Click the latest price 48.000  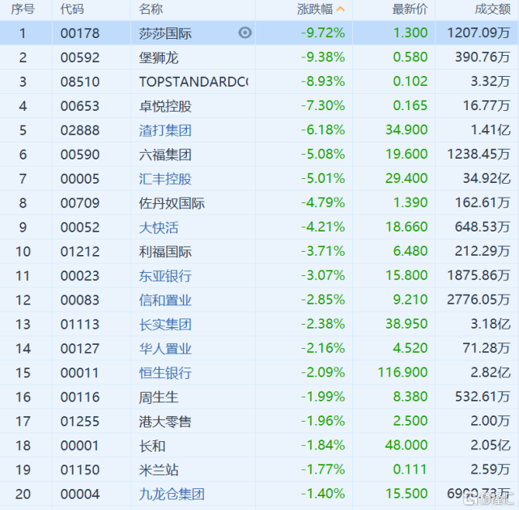(406, 444)
